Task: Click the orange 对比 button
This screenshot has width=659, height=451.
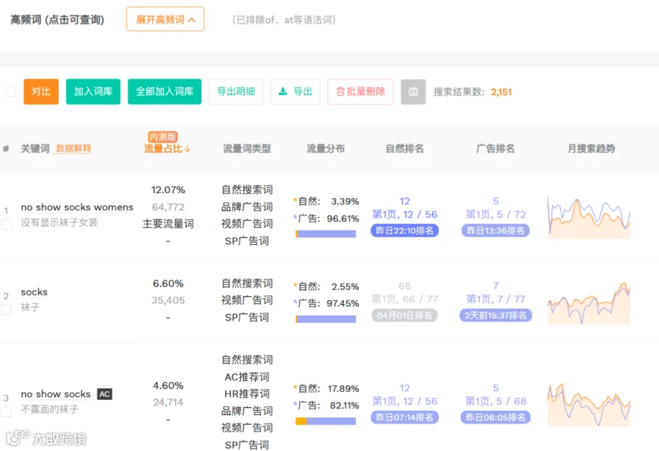Action: (x=41, y=91)
